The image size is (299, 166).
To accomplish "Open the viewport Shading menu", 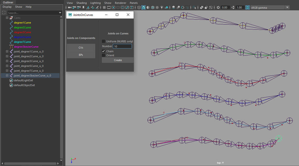I will click(82, 3).
